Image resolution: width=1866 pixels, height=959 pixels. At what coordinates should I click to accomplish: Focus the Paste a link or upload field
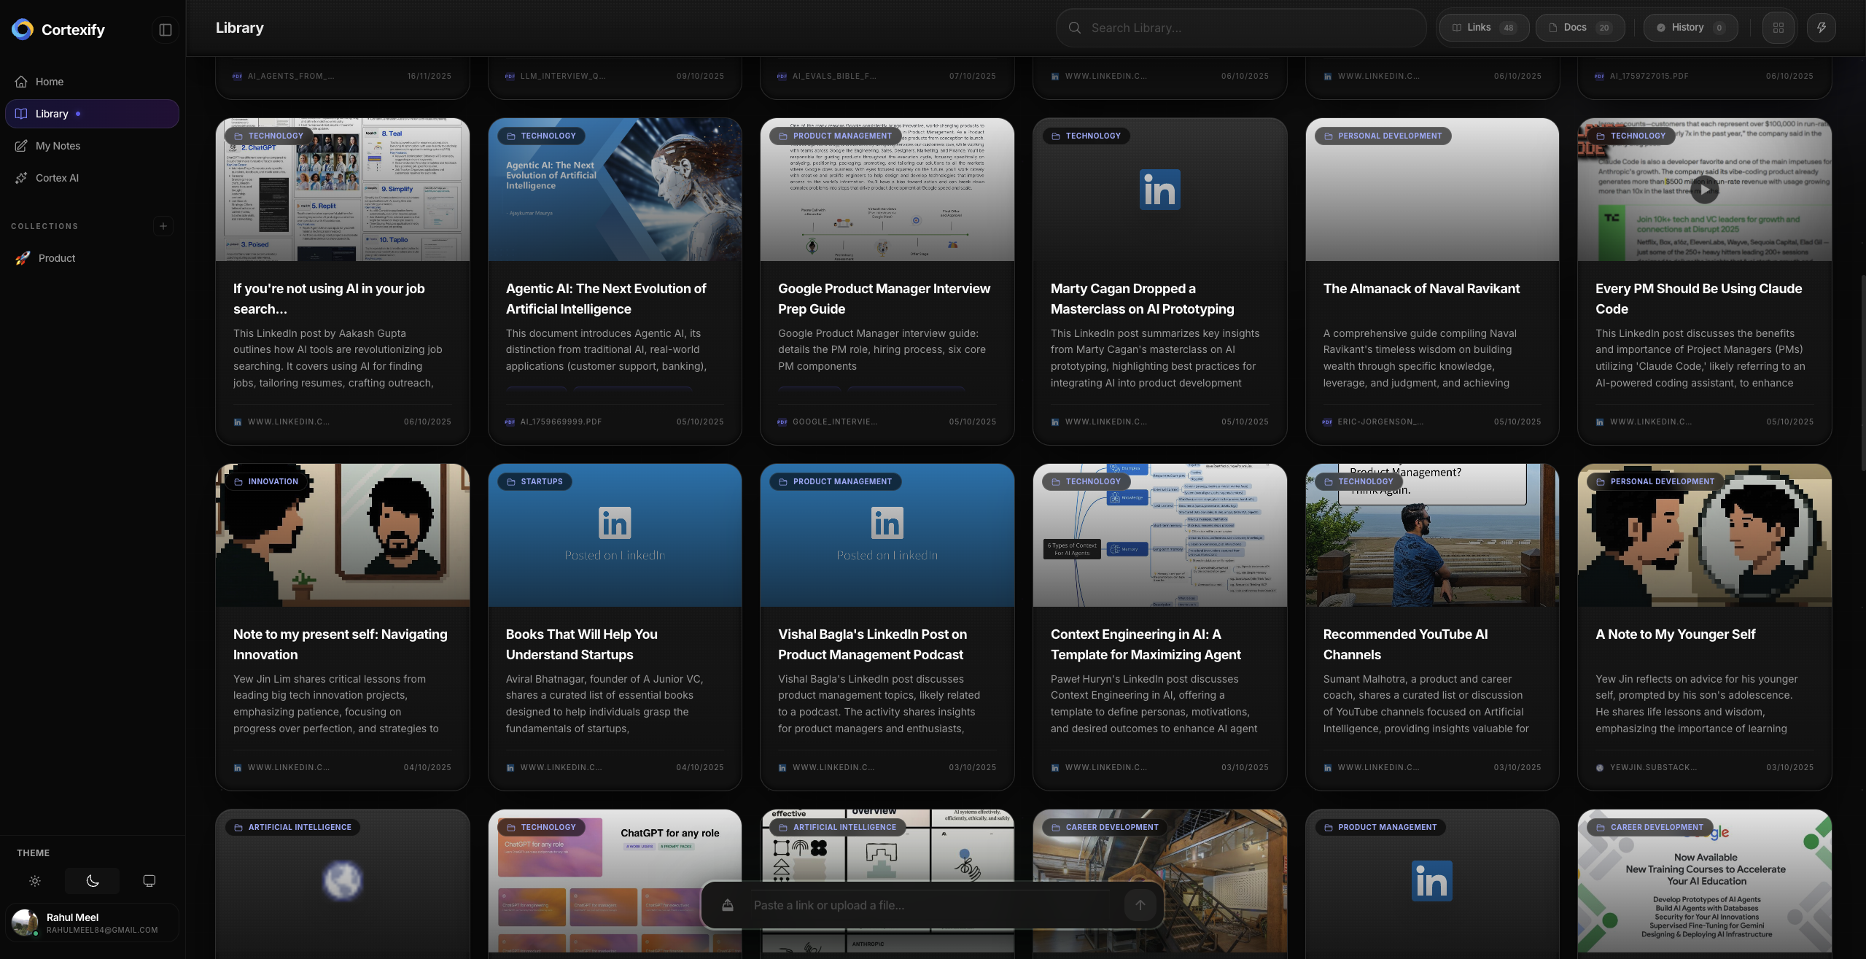[x=932, y=905]
